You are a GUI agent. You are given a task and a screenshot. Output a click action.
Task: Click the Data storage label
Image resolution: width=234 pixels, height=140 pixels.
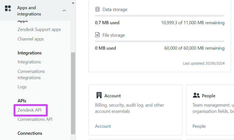[x=115, y=9]
